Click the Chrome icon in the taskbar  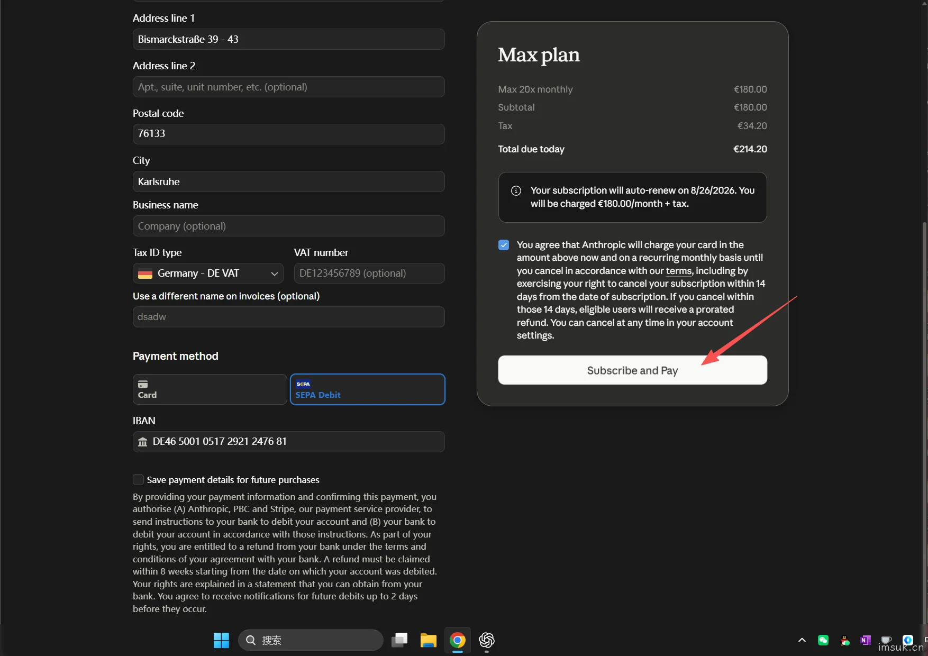point(458,640)
